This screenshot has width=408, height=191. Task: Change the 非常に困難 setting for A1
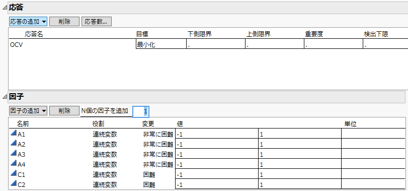158,134
